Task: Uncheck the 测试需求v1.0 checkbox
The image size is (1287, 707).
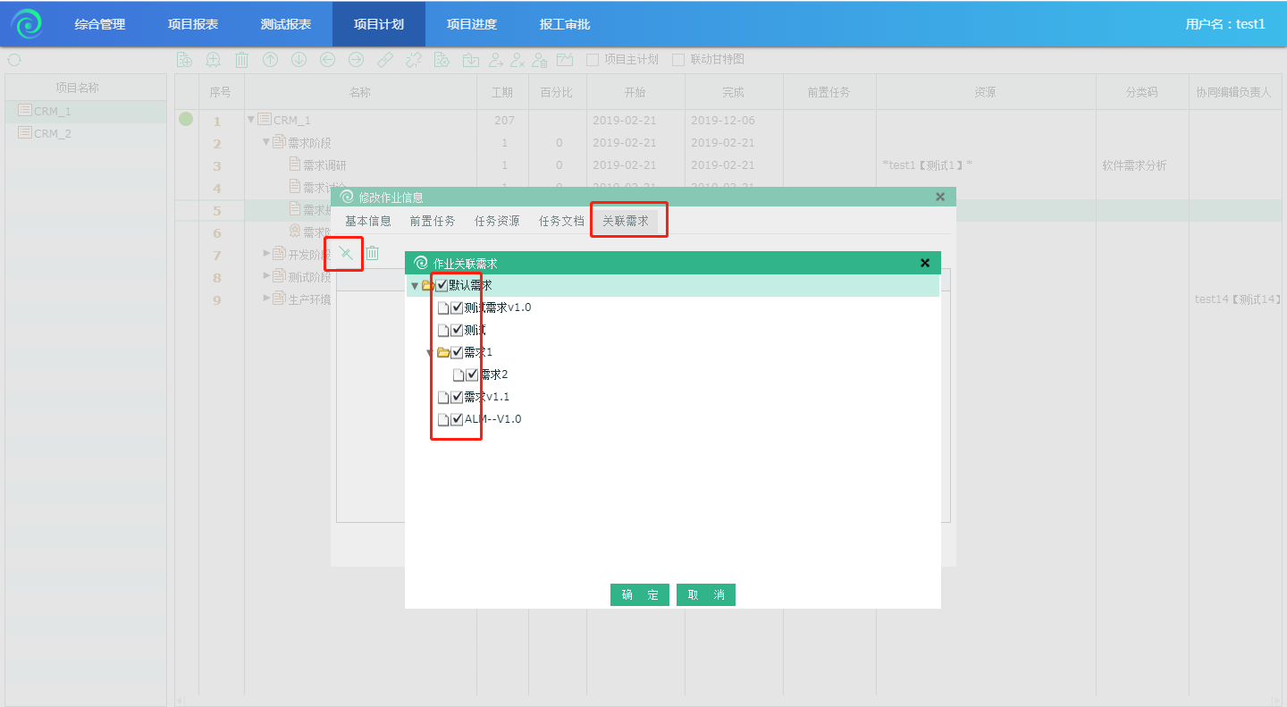Action: point(457,307)
